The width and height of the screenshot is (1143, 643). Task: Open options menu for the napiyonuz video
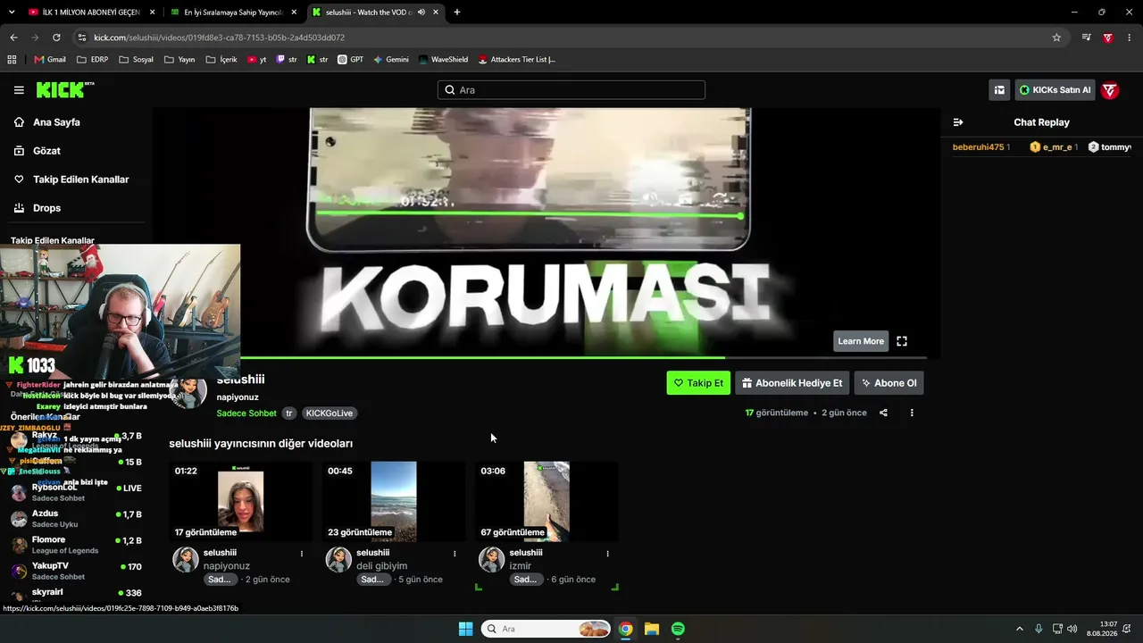[302, 554]
